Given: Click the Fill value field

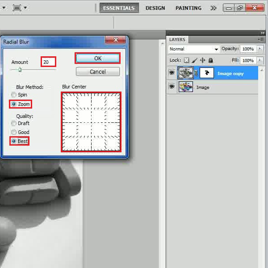Looking at the screenshot, I should pyautogui.click(x=248, y=60).
